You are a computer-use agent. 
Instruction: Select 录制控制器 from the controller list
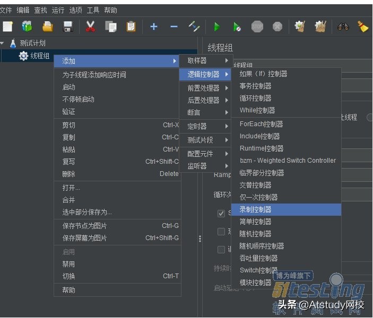click(286, 209)
